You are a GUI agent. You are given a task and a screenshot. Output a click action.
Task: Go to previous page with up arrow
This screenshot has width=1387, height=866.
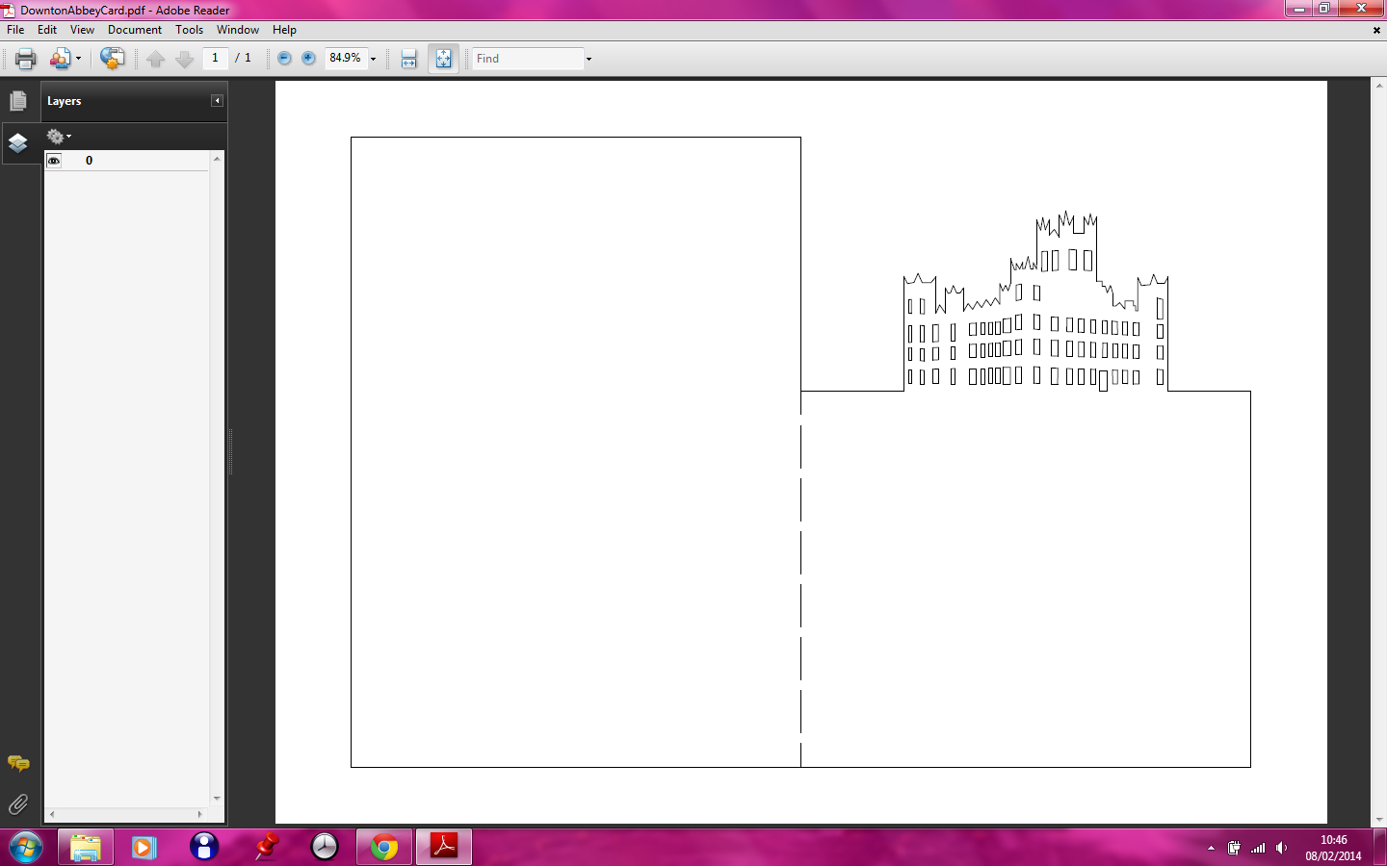tap(155, 59)
